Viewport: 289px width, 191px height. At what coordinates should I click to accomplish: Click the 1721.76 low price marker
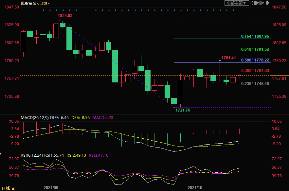pos(183,110)
